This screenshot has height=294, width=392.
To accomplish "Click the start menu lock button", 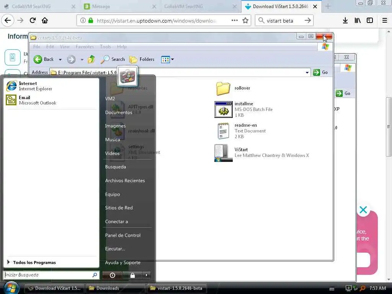I will click(132, 275).
